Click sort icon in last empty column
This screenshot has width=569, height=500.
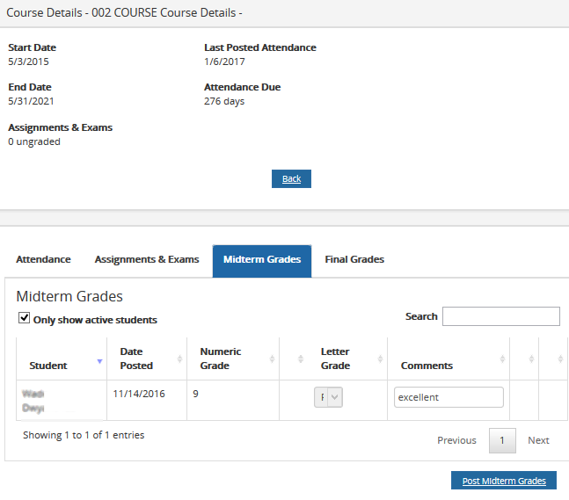(560, 359)
